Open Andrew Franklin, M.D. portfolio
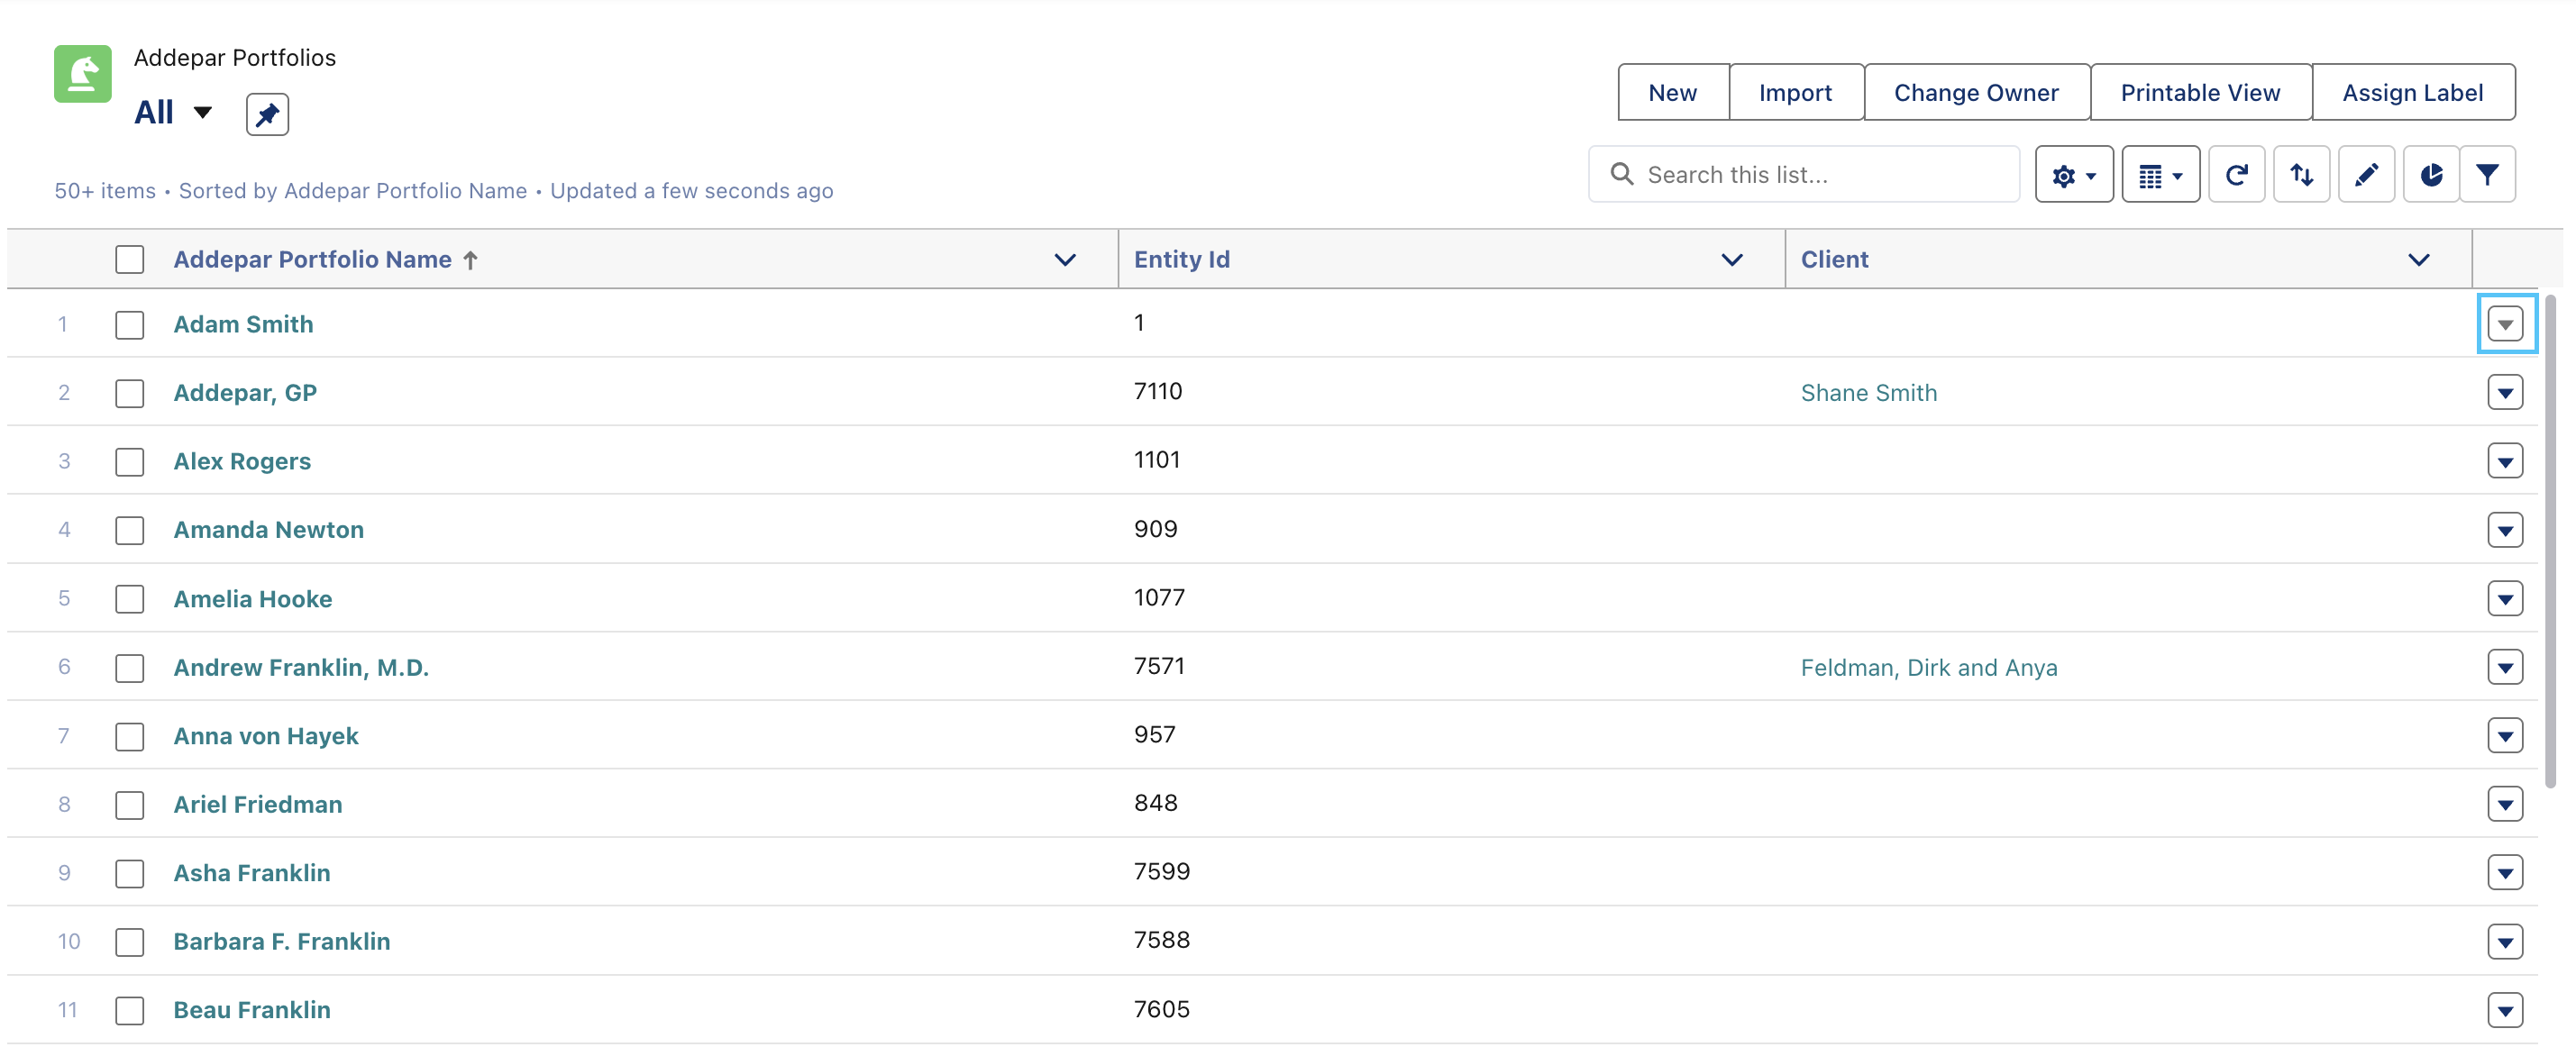The height and width of the screenshot is (1047, 2576). point(301,668)
